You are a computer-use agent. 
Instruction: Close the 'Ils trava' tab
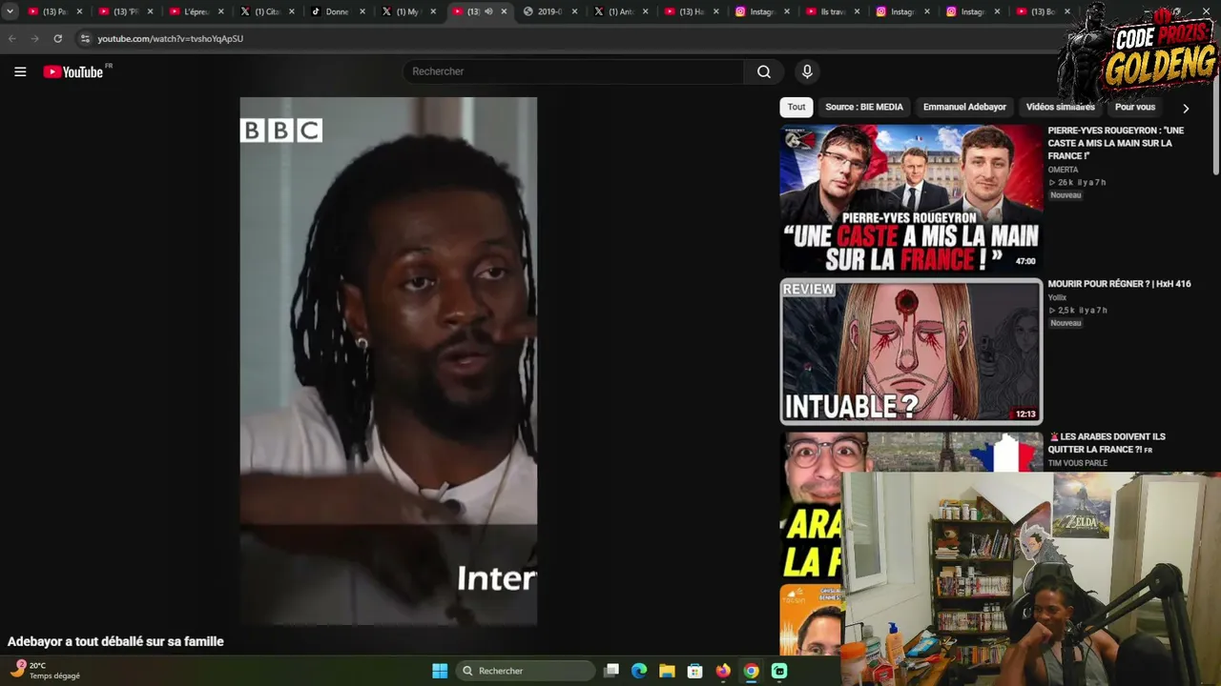(x=857, y=11)
